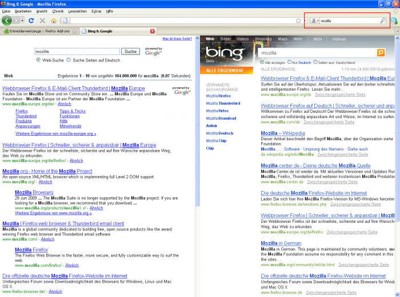The image size is (400, 297).
Task: Open the Chronik menu
Action: click(58, 11)
